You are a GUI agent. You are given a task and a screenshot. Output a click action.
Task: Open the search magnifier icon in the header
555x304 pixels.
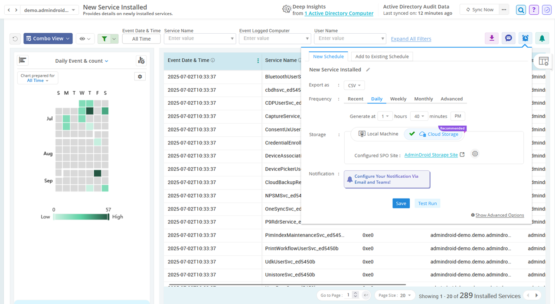coord(521,10)
